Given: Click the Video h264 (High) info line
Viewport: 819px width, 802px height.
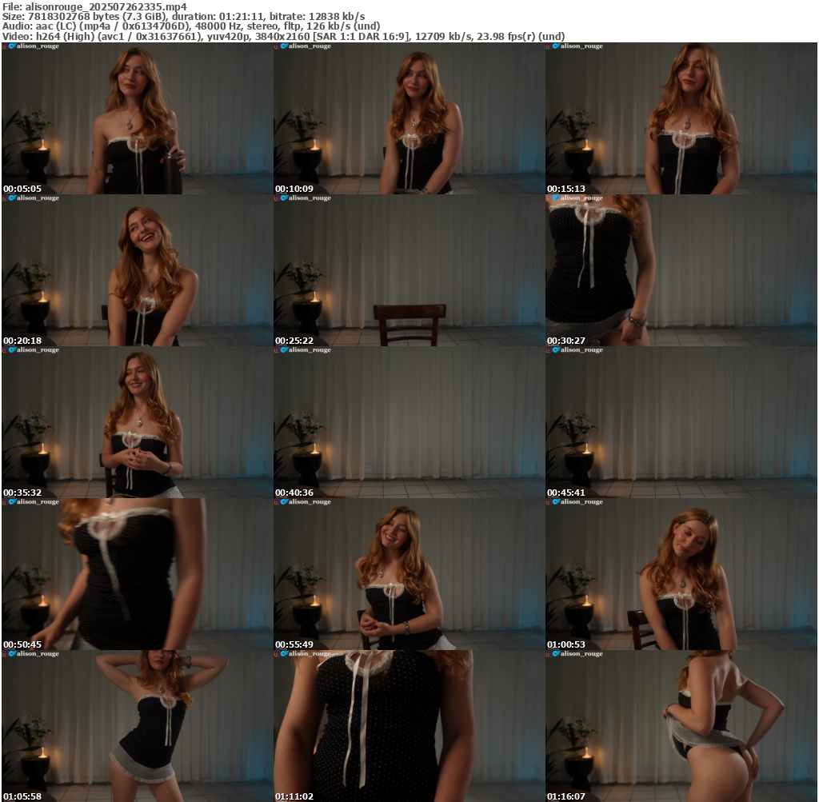Looking at the screenshot, I should pyautogui.click(x=284, y=37).
